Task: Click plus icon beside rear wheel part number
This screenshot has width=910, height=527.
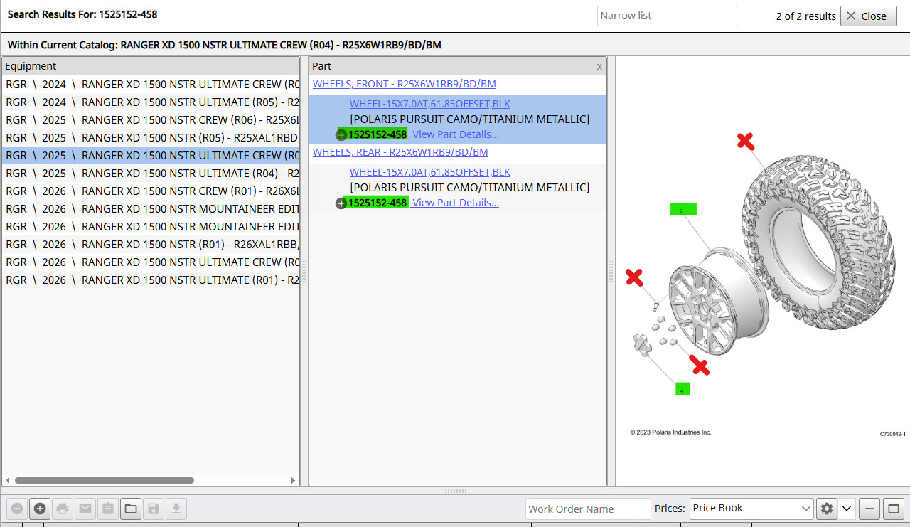Action: (x=341, y=203)
